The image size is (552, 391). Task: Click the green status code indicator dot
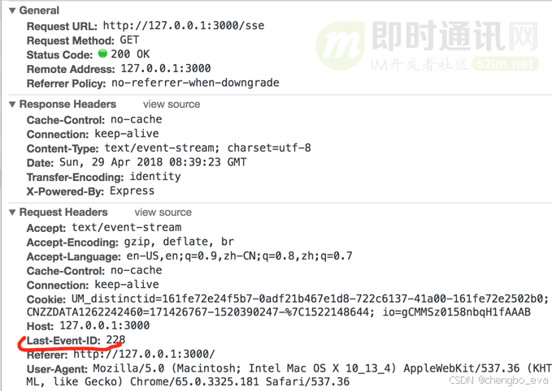point(102,54)
